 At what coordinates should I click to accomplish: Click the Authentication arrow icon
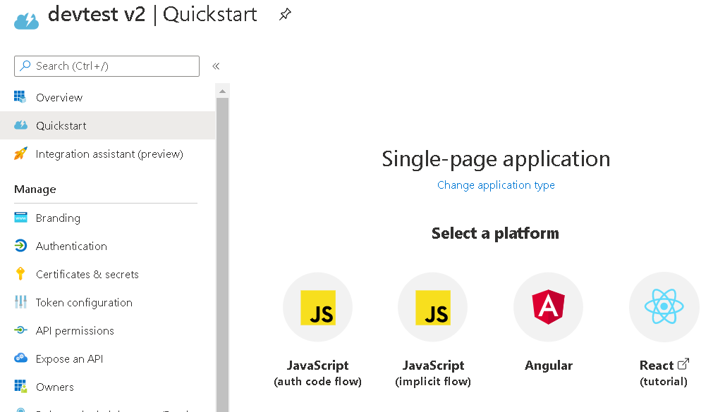(20, 246)
